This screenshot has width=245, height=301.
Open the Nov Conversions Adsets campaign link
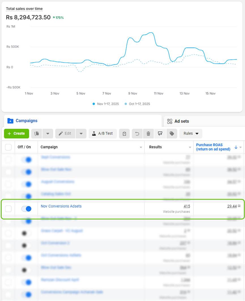click(x=61, y=206)
